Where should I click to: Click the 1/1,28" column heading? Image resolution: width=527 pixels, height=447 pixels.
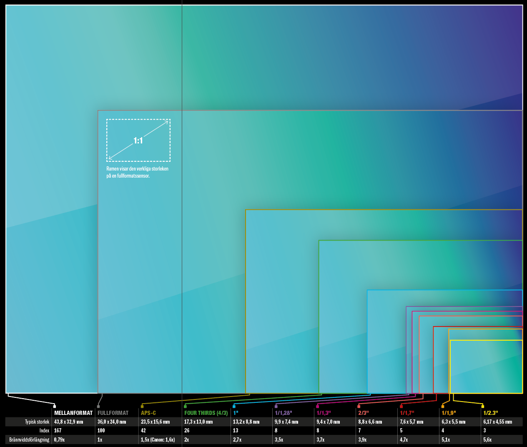click(x=283, y=413)
